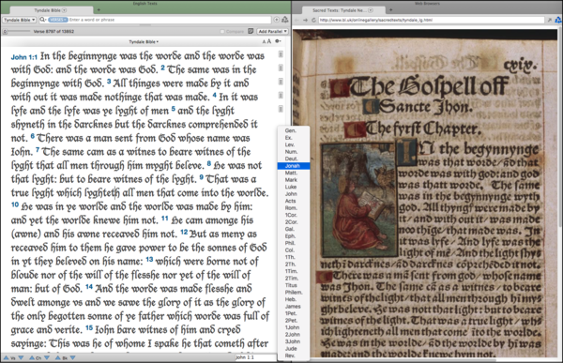The image size is (563, 363).
Task: Open the Tyndale Bible pane title dropdown
Action: click(x=144, y=41)
